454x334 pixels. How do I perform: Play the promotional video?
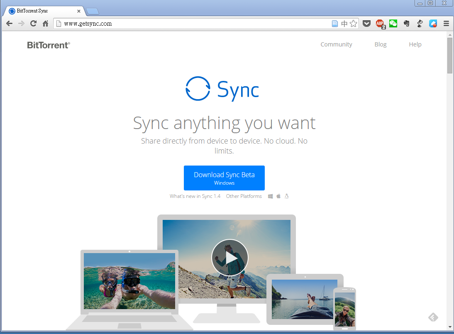(229, 258)
